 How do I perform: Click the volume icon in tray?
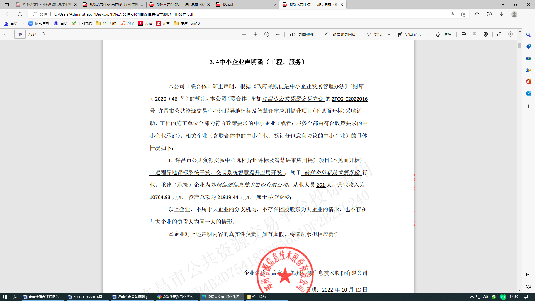point(485,297)
